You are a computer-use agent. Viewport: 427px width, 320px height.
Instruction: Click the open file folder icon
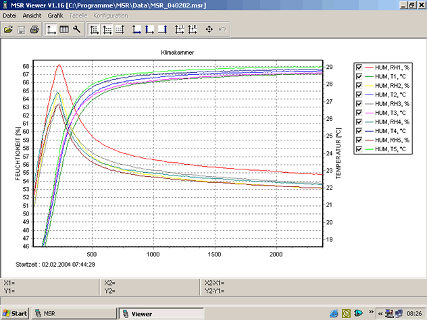pos(8,30)
